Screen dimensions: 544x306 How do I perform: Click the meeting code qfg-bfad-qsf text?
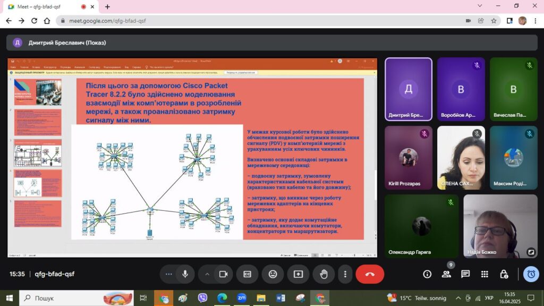pos(55,274)
